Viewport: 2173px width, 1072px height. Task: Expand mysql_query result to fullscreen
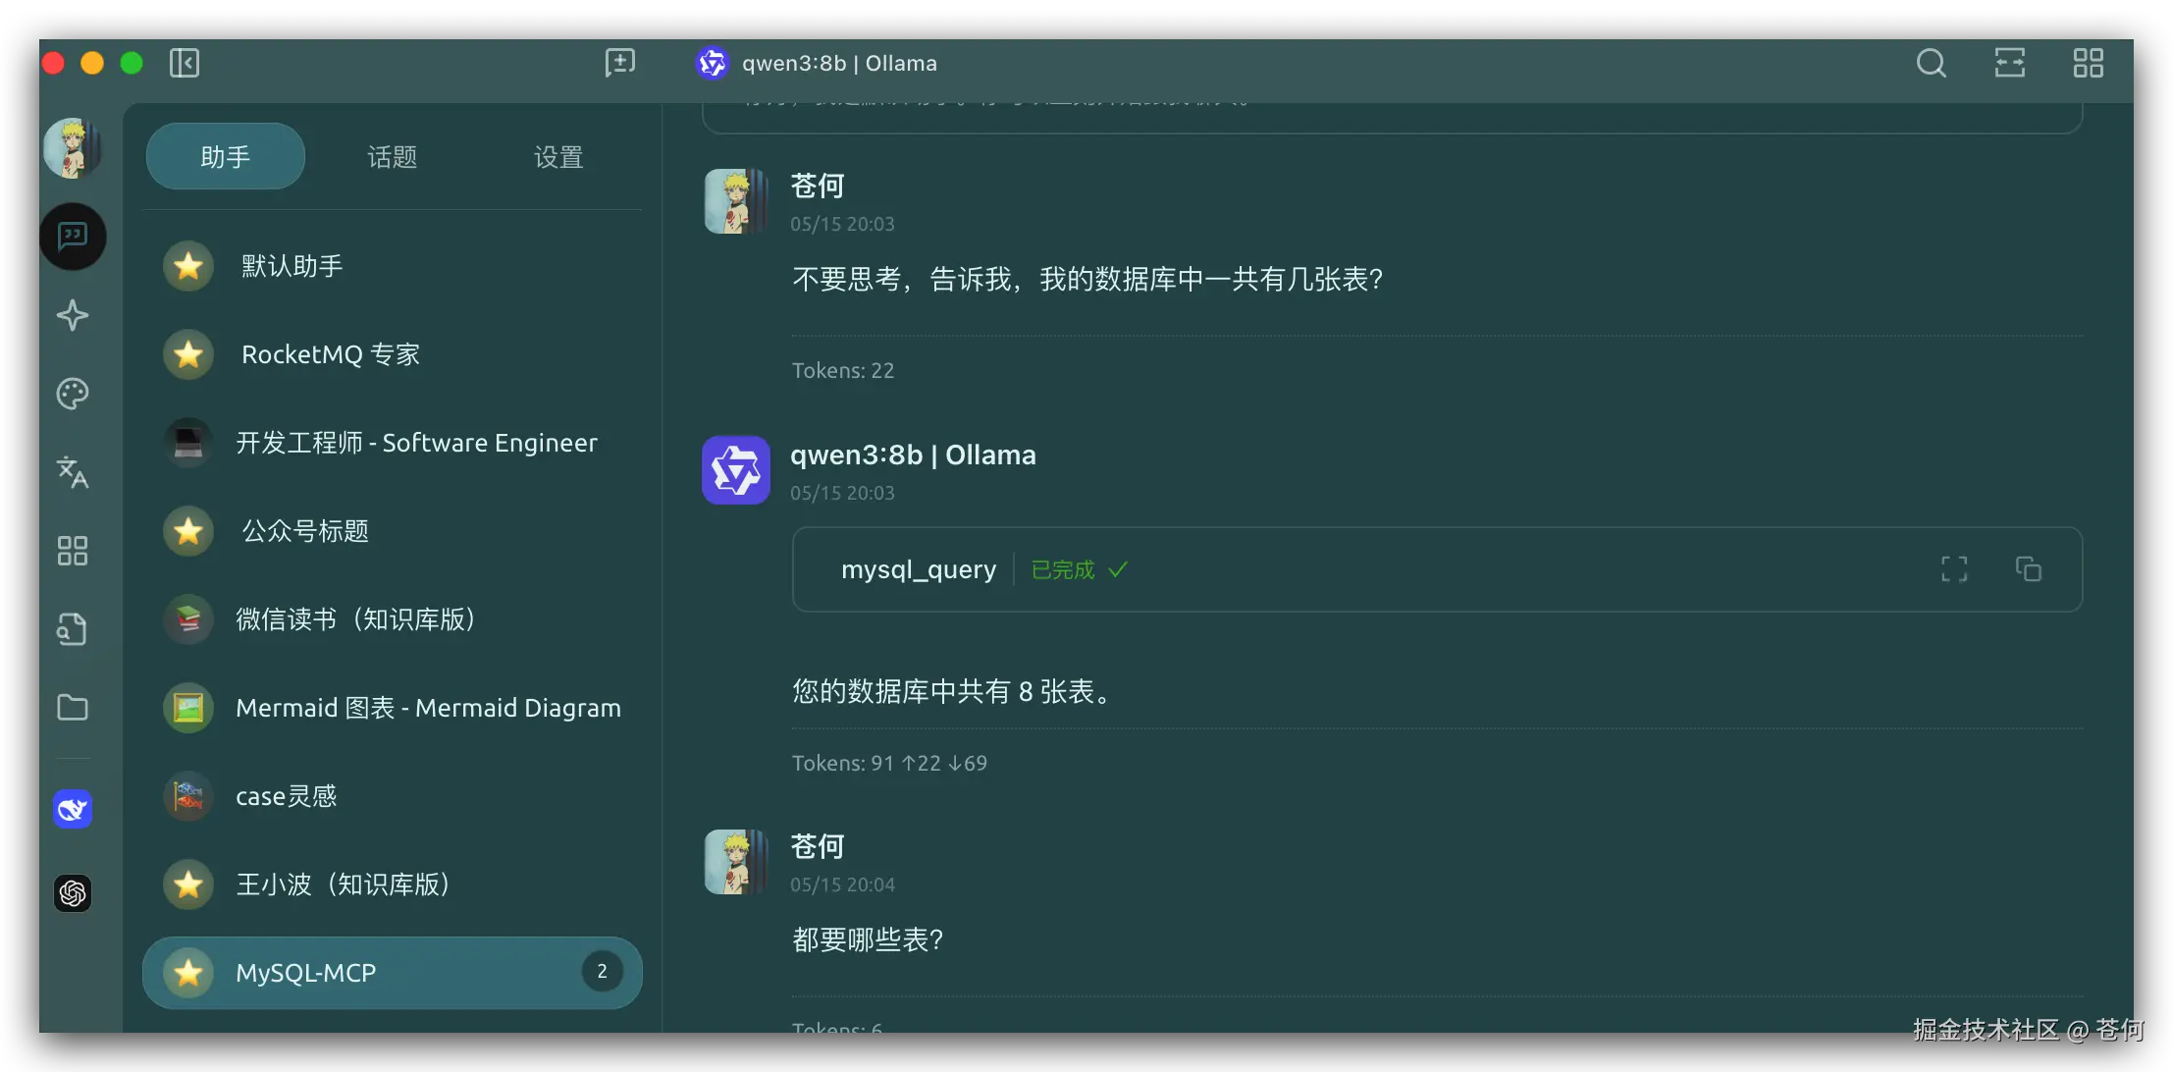(x=1953, y=569)
